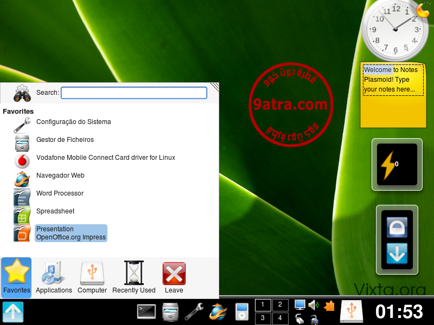
Task: Open the file cabinet icon on the panel
Action: coord(170,312)
